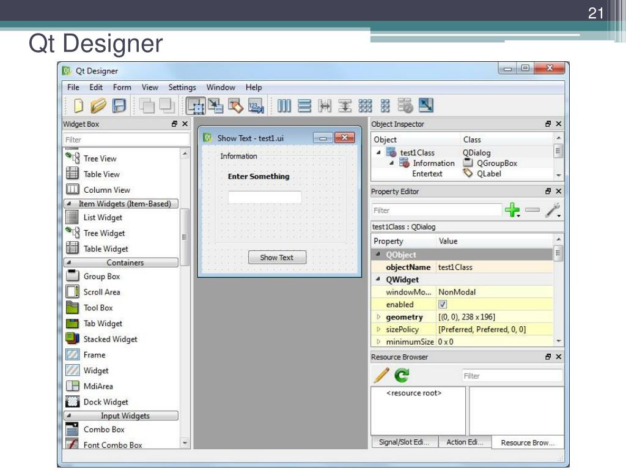
Task: Collapse the QObject property group
Action: pyautogui.click(x=378, y=254)
